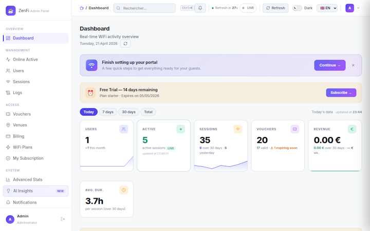This screenshot has height=231, width=370.
Task: Open Online Active in the sidebar
Action: point(35,60)
